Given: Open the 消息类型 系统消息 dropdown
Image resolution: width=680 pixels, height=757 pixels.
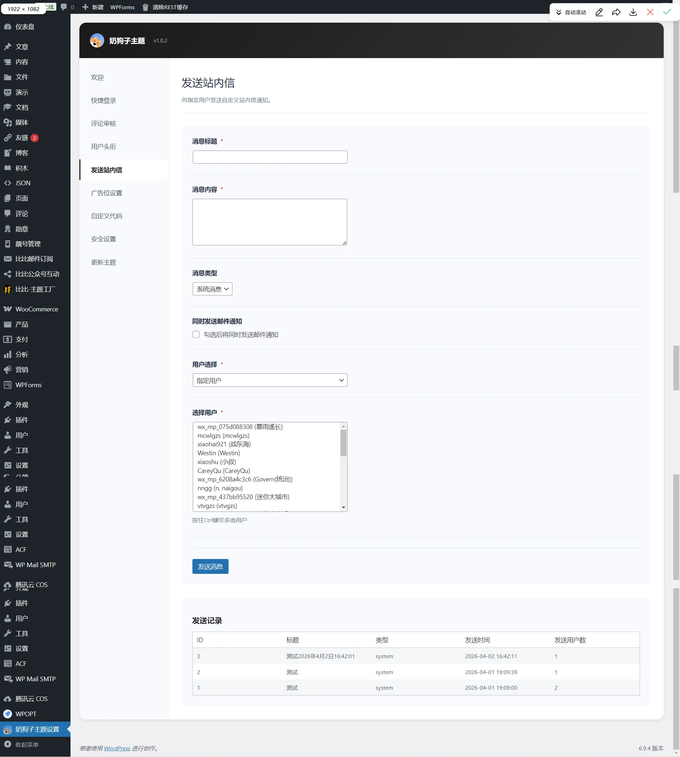Looking at the screenshot, I should pyautogui.click(x=212, y=289).
